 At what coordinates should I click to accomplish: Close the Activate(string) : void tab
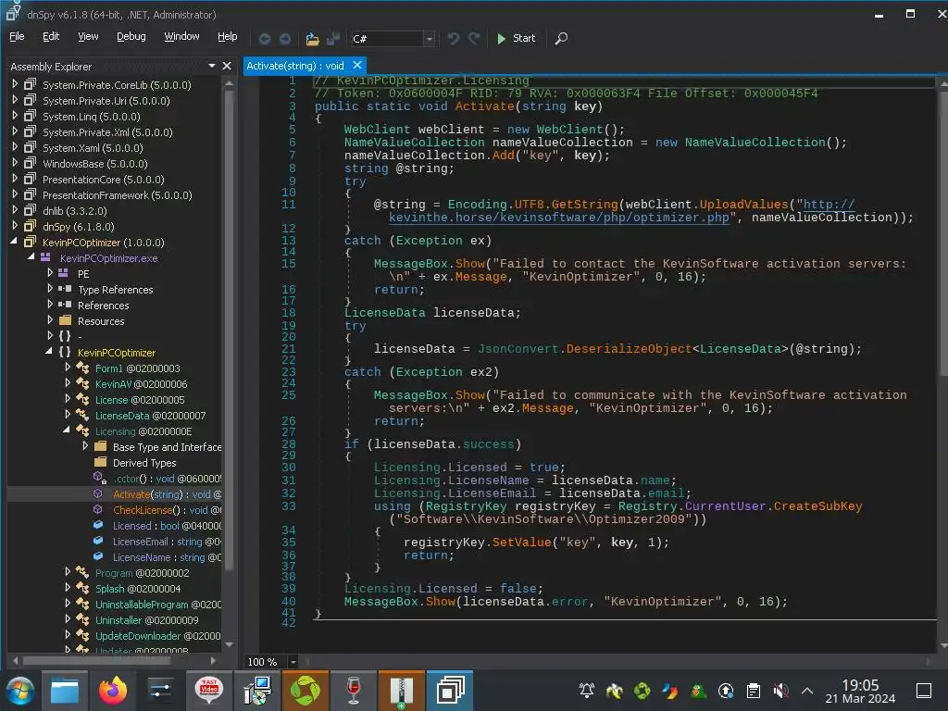pos(357,65)
